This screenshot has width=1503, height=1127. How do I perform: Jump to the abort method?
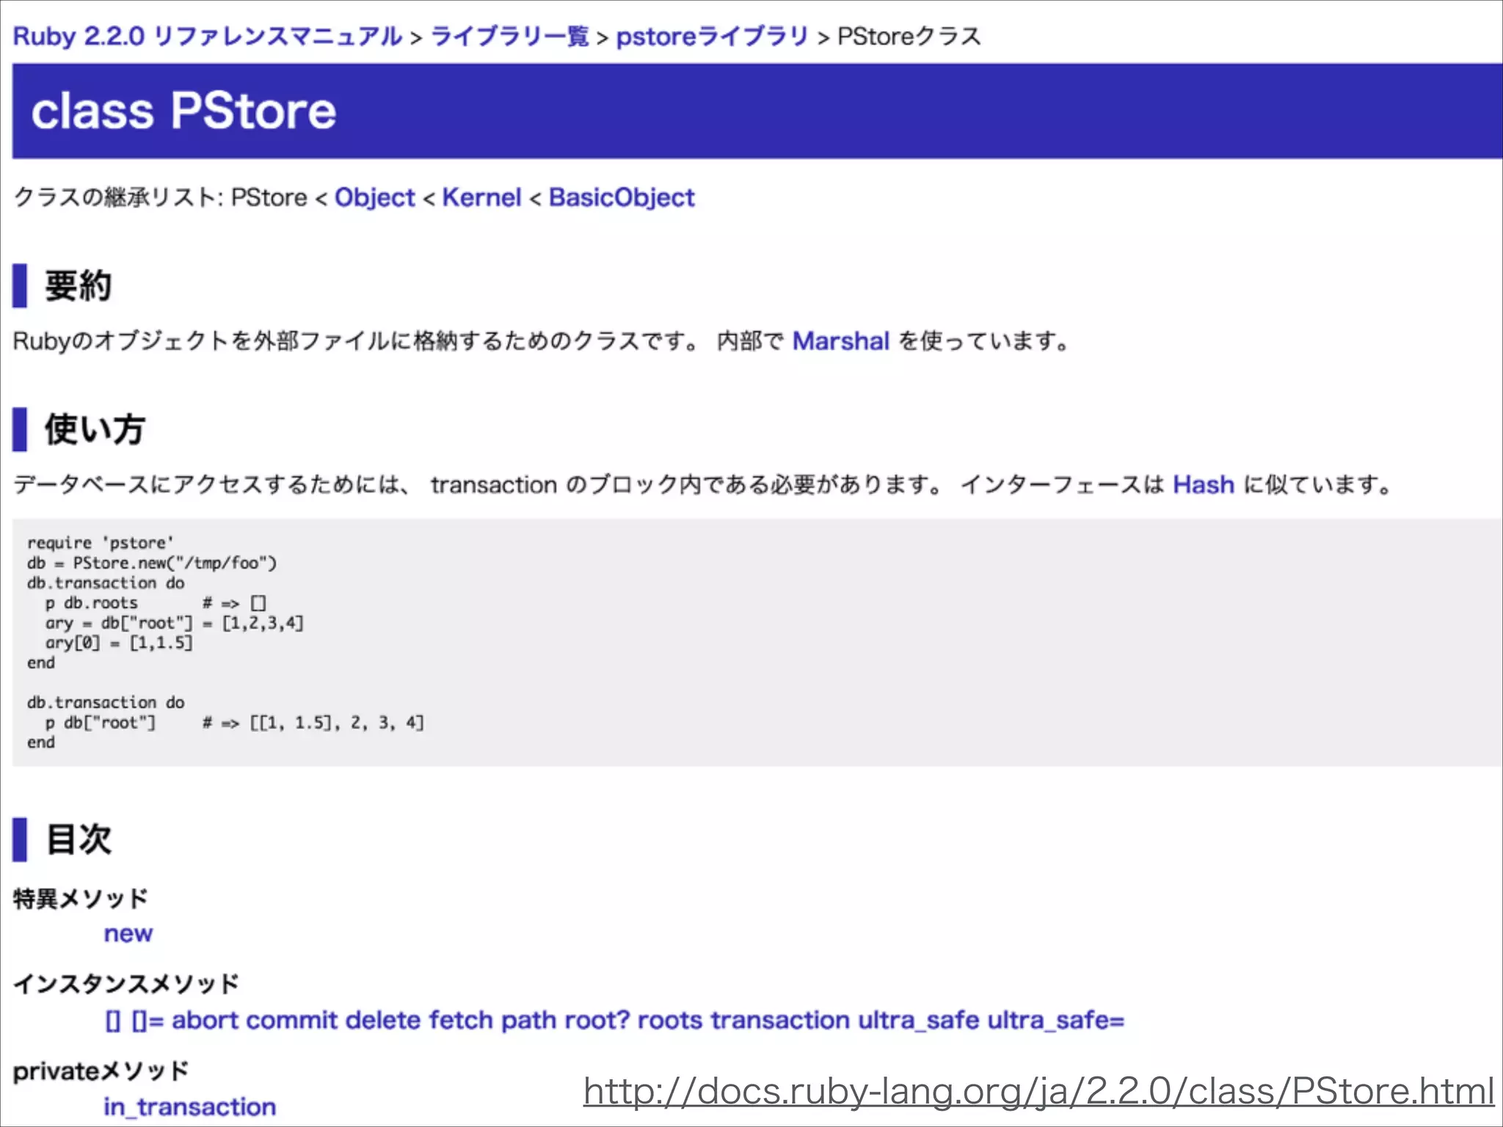[205, 1021]
